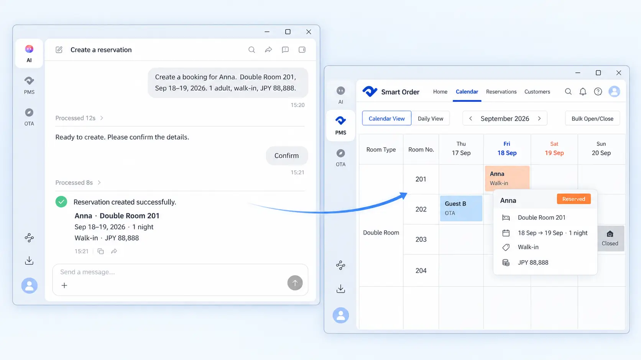
Task: Open help question mark icon
Action: click(x=598, y=91)
